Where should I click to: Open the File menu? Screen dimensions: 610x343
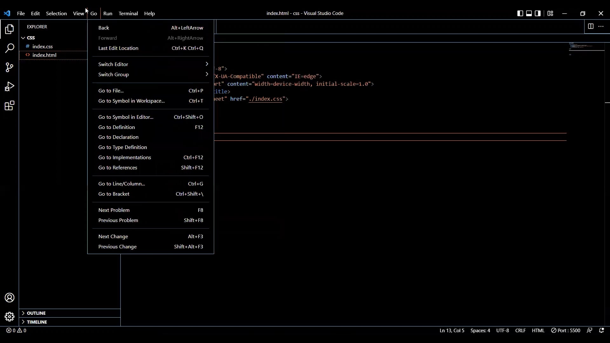(21, 13)
